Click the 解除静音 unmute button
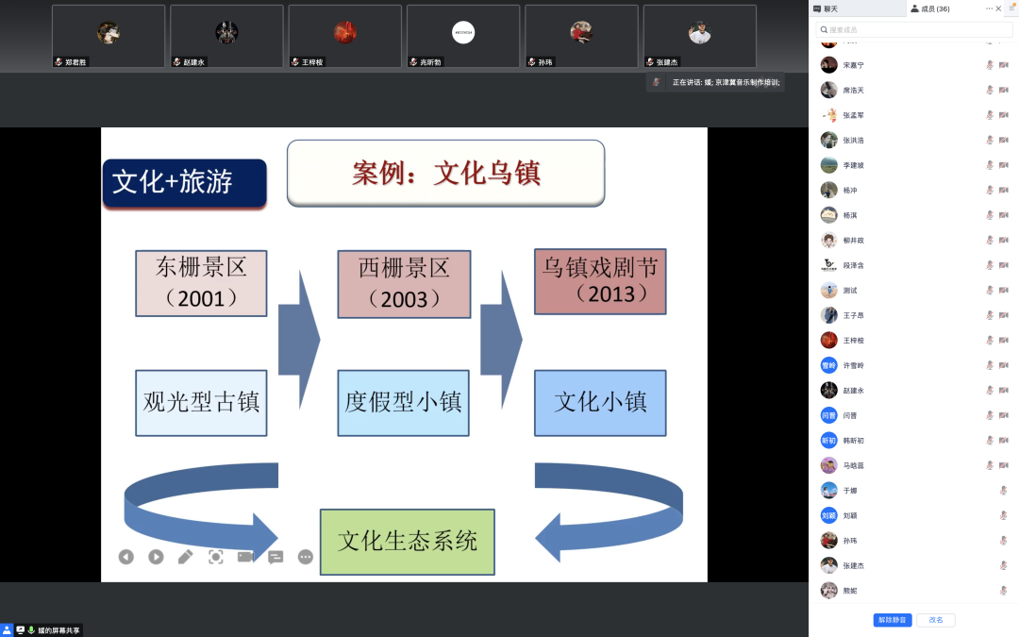1019x637 pixels. (892, 620)
